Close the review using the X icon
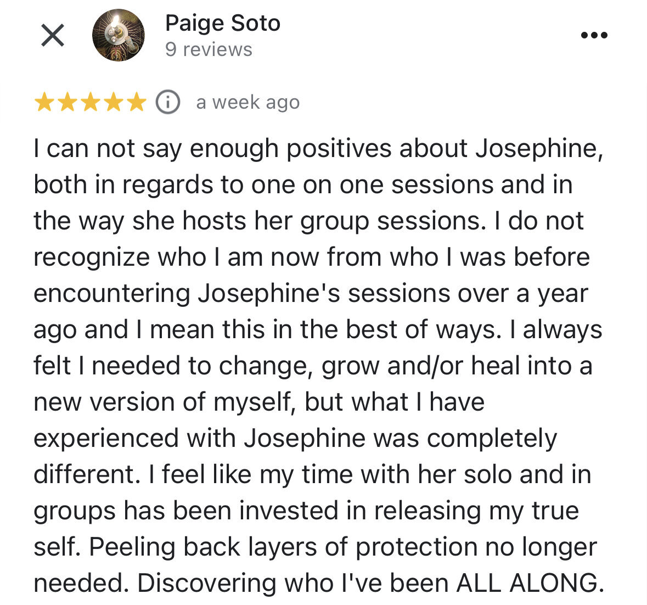647x605 pixels. click(53, 35)
